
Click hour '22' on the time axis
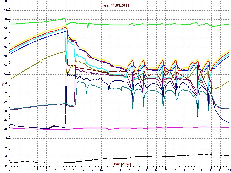(211, 170)
